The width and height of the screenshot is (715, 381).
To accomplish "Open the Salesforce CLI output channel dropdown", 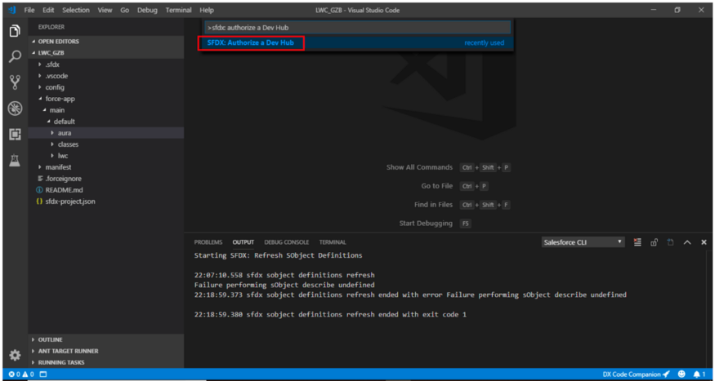I will [583, 242].
